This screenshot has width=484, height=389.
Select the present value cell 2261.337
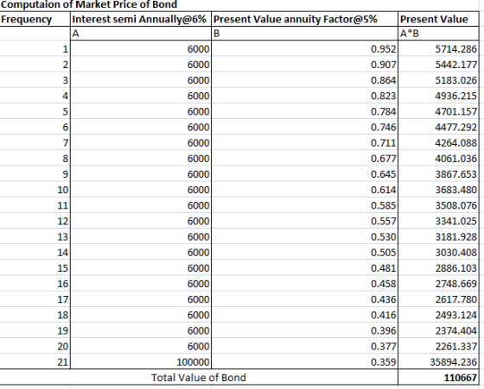point(439,347)
